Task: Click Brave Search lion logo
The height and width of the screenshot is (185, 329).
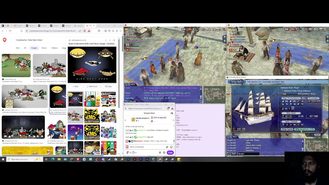Action: click(x=4, y=40)
